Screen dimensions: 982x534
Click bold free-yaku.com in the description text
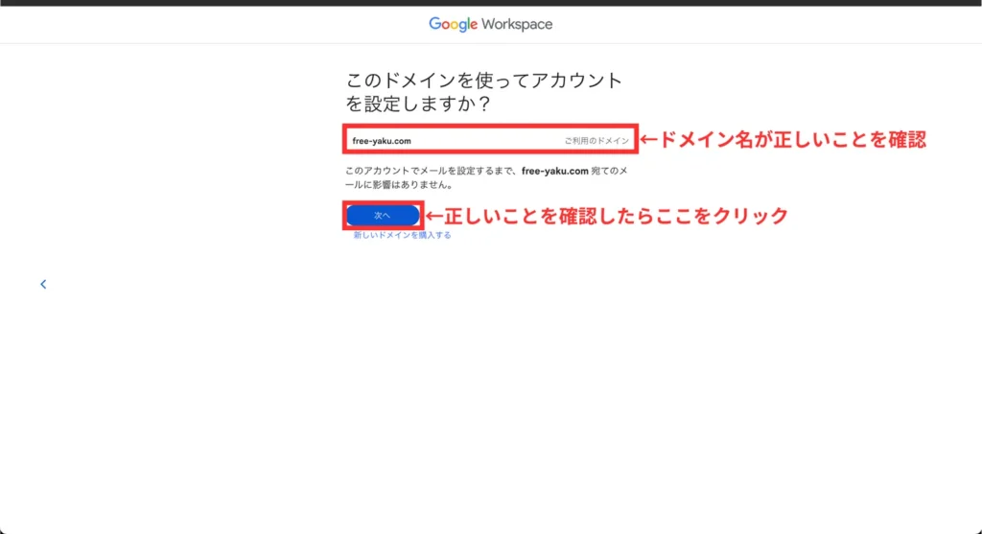pyautogui.click(x=554, y=171)
